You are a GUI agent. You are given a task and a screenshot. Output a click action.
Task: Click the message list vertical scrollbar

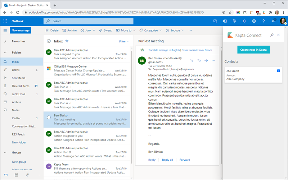[131, 107]
